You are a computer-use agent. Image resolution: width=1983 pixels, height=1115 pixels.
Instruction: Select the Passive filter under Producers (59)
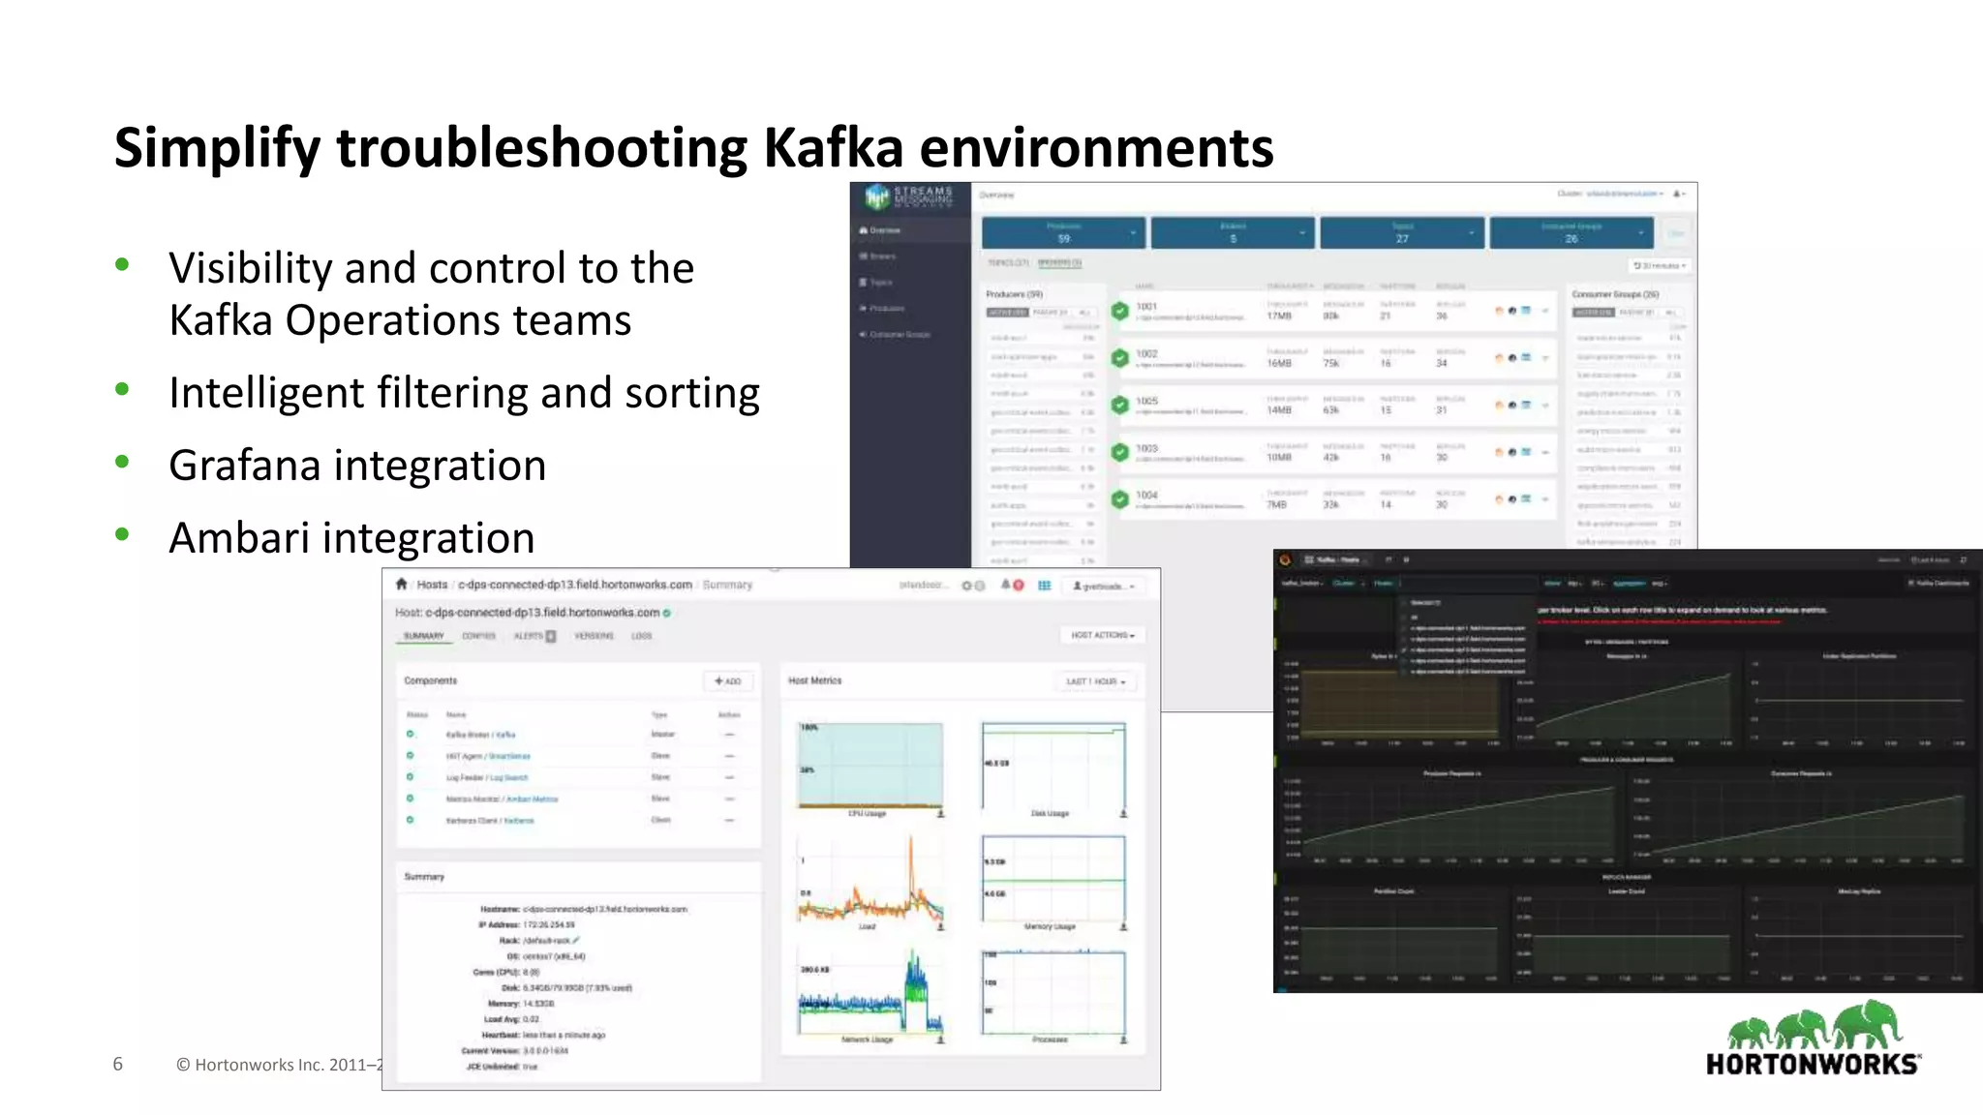point(1050,313)
